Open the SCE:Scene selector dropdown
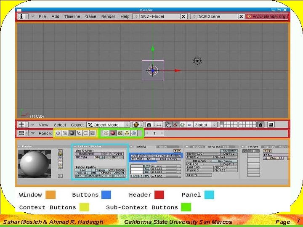Image resolution: width=303 pixels, height=227 pixels. [194, 16]
